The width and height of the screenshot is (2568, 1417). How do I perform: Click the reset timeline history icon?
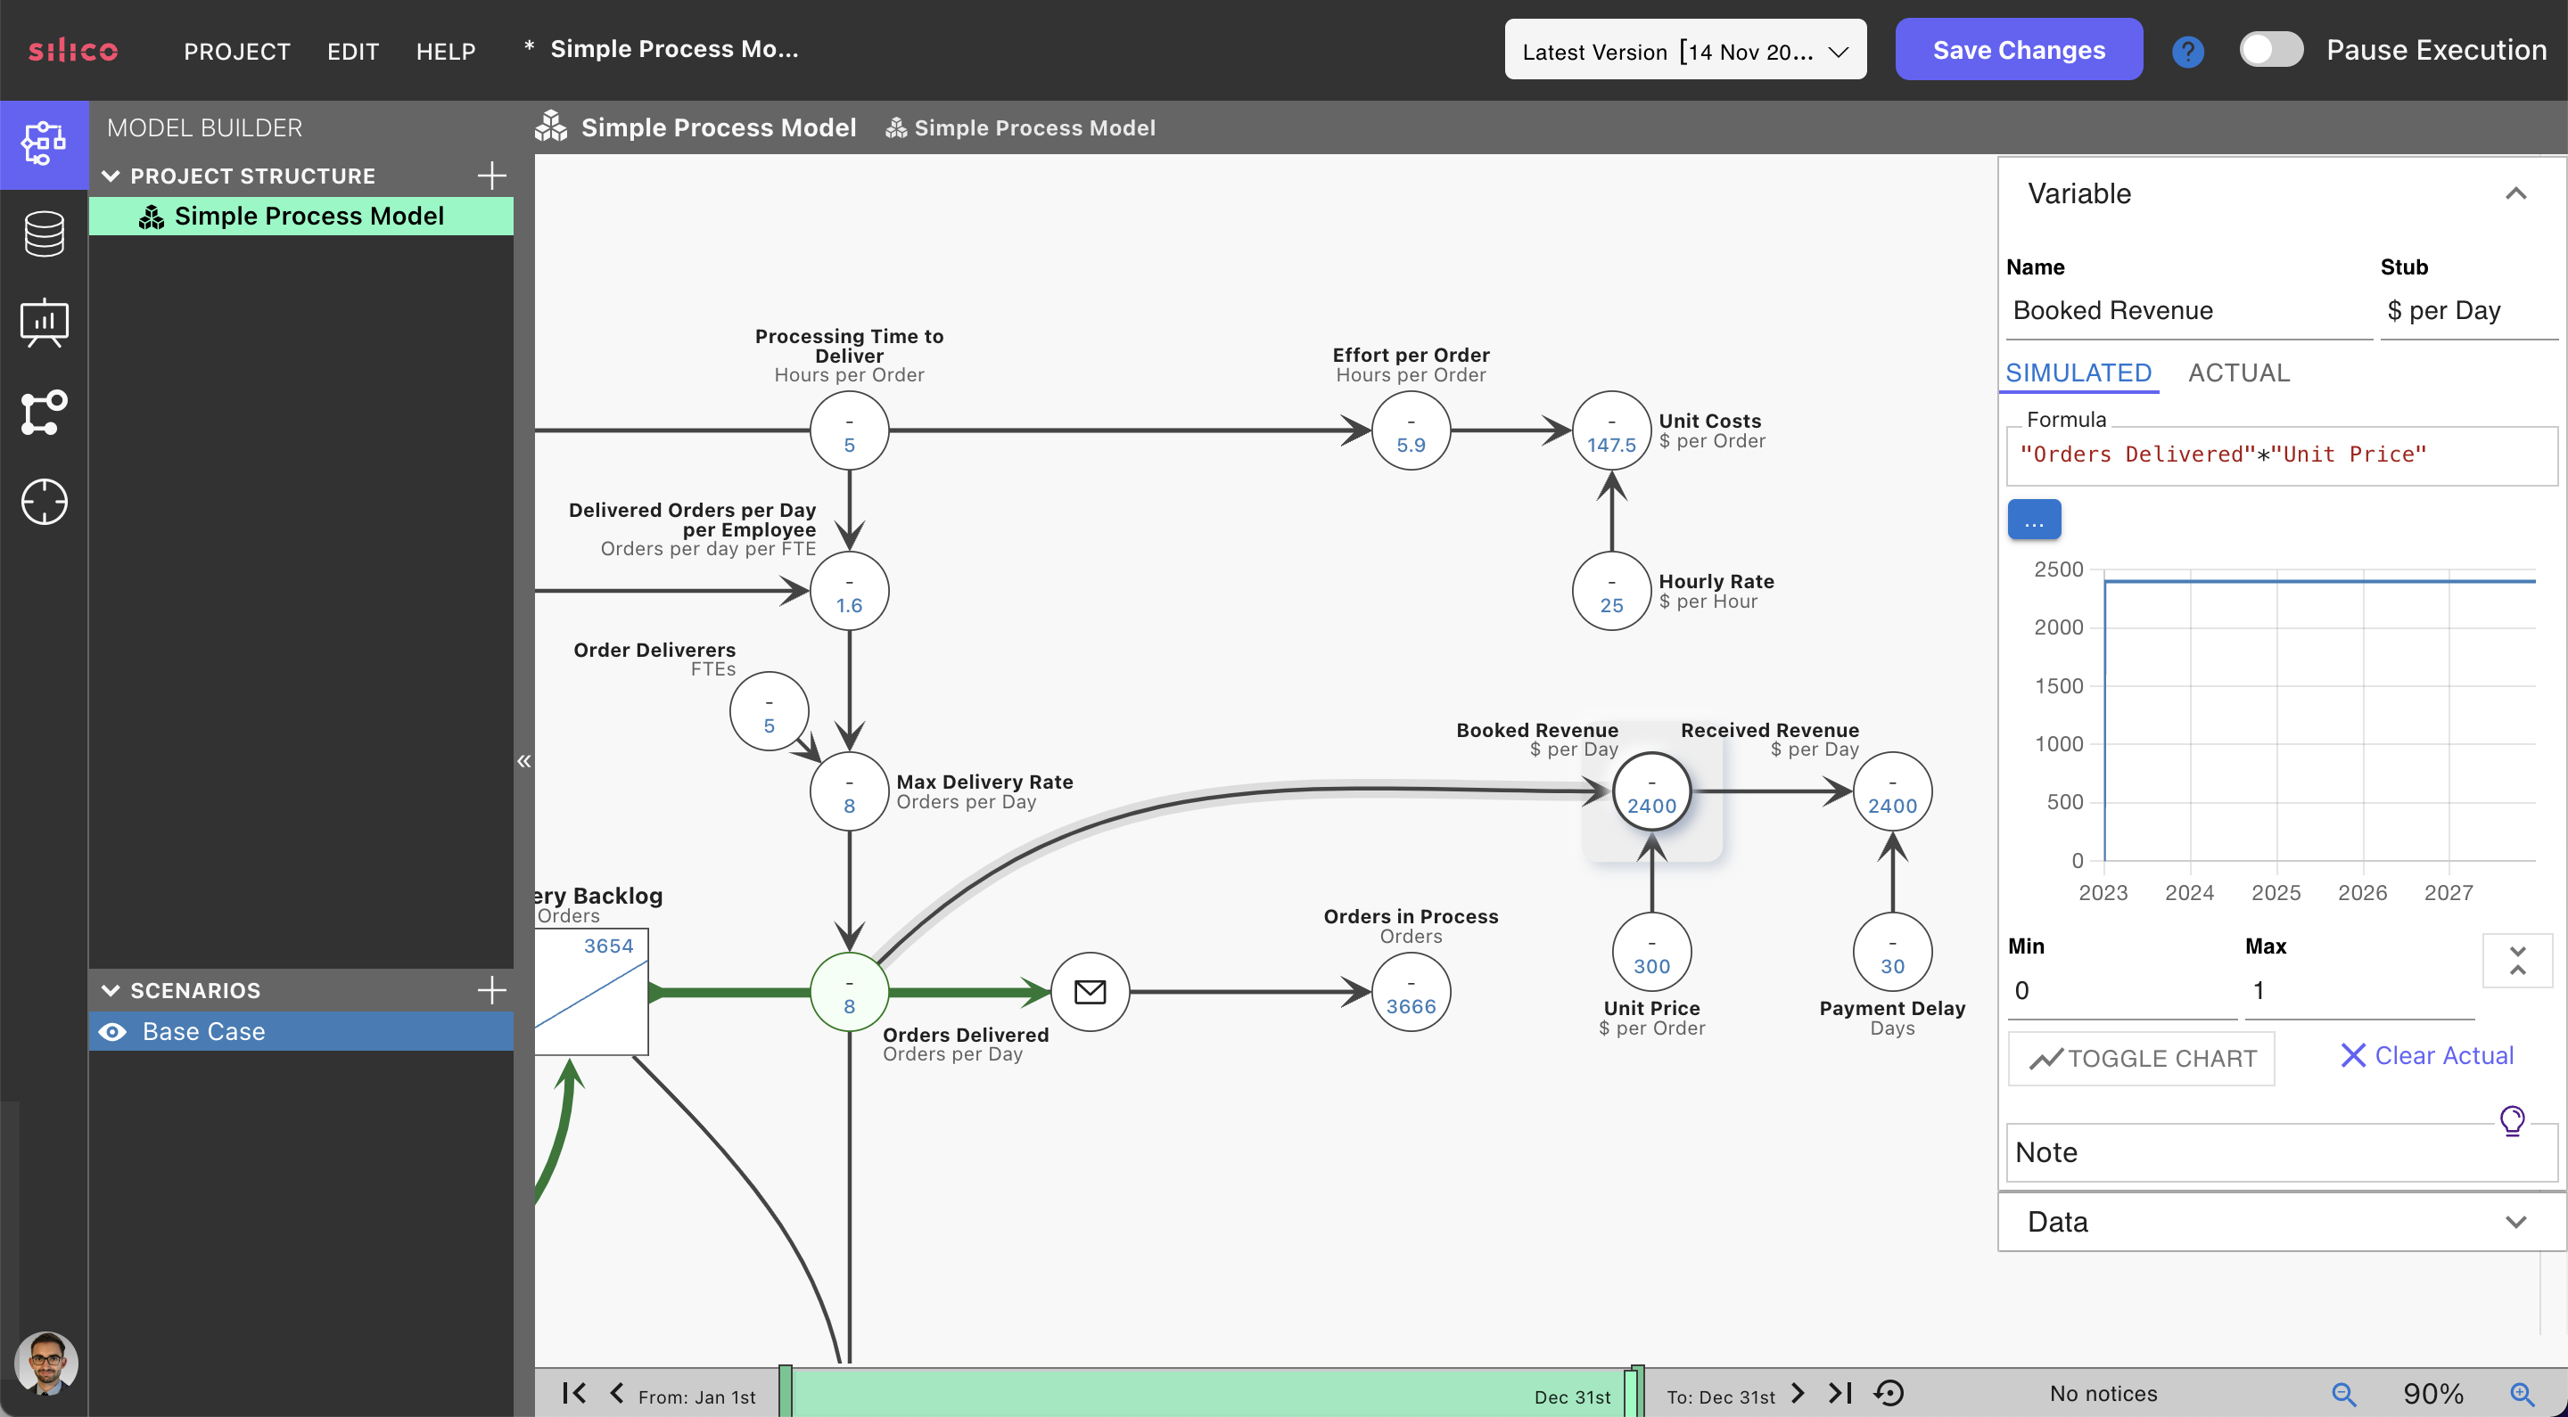pos(1889,1392)
